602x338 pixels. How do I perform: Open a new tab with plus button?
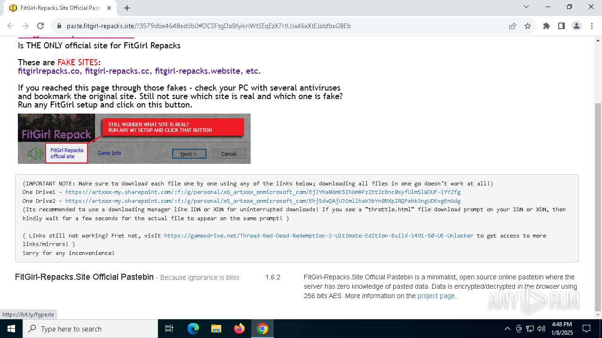click(x=127, y=8)
